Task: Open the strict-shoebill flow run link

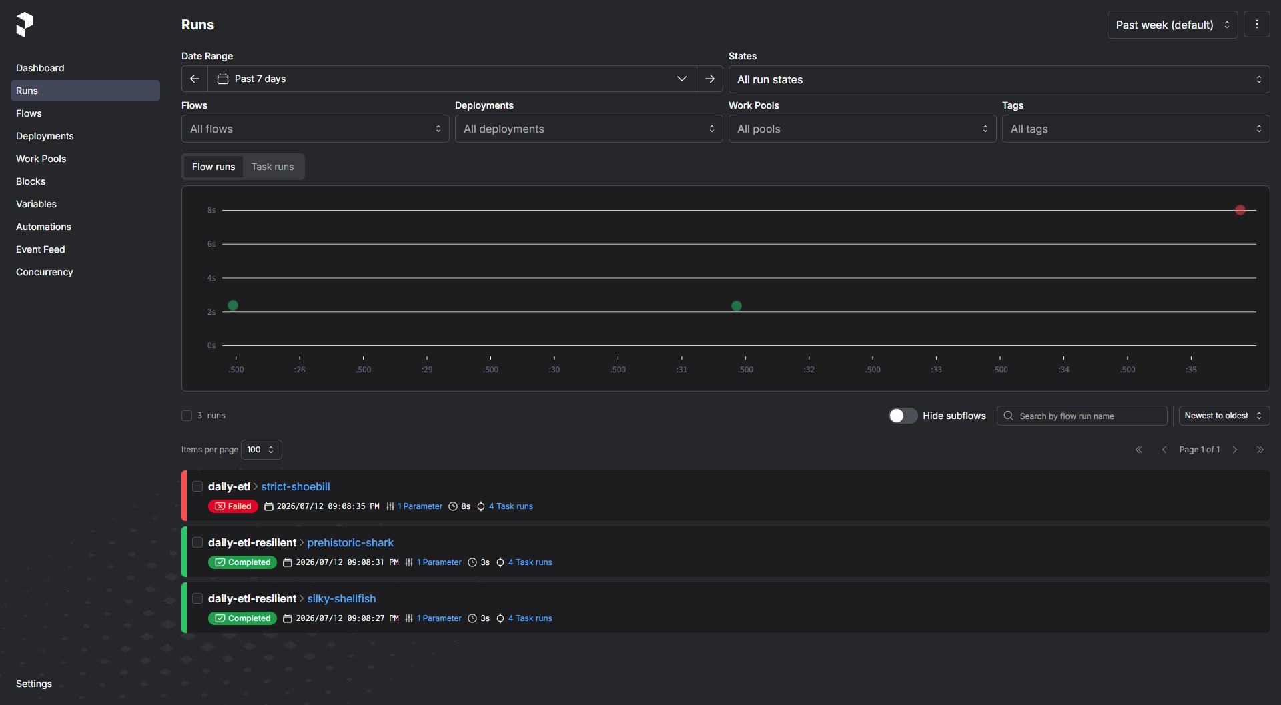Action: 295,486
